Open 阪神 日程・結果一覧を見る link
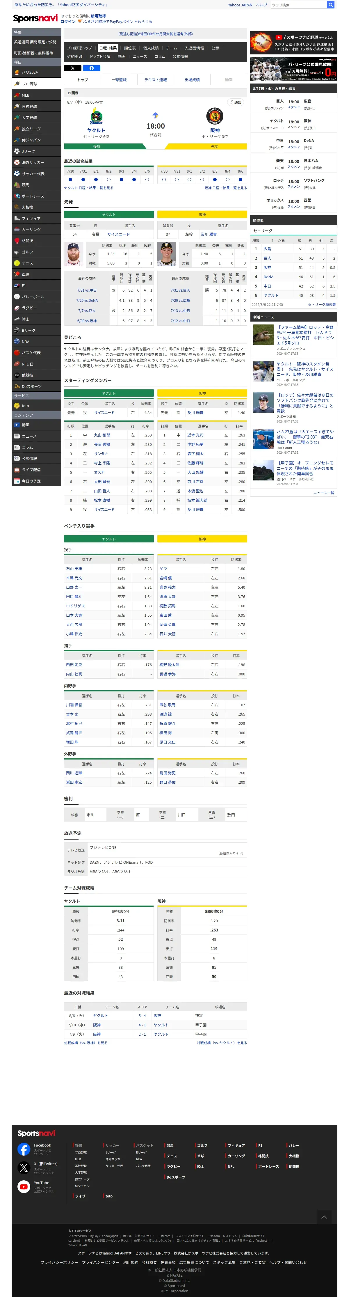Image resolution: width=349 pixels, height=1297 pixels. coord(225,188)
